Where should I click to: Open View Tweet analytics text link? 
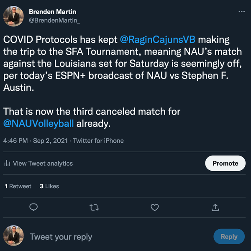click(x=43, y=164)
